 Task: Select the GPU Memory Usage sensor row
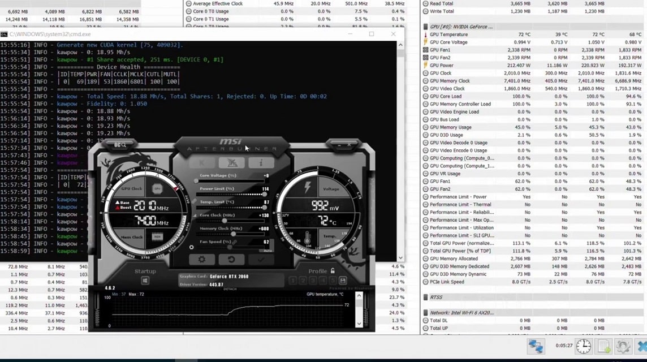pos(533,127)
